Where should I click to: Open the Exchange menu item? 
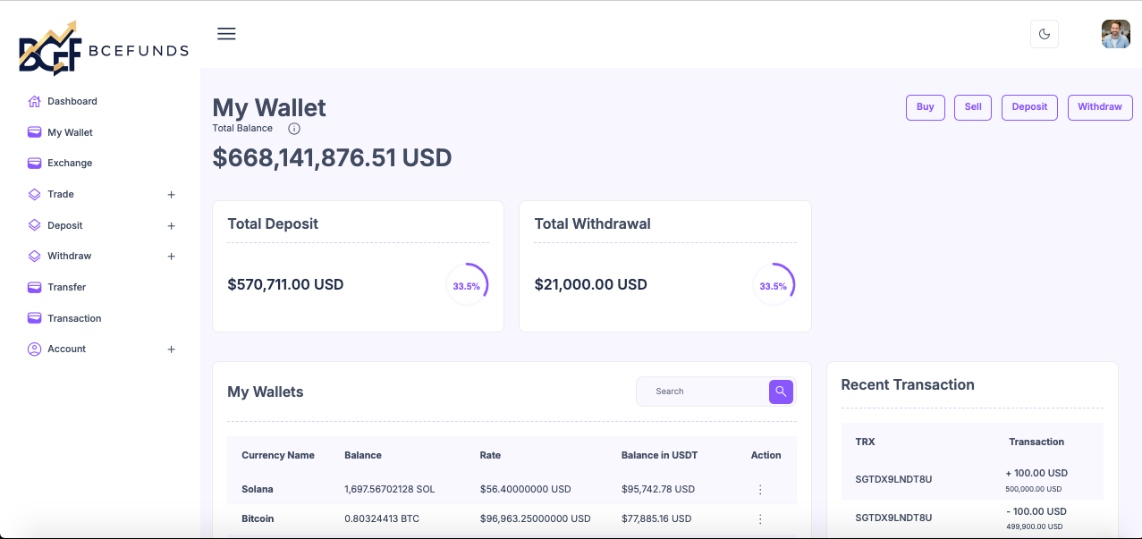pos(70,163)
